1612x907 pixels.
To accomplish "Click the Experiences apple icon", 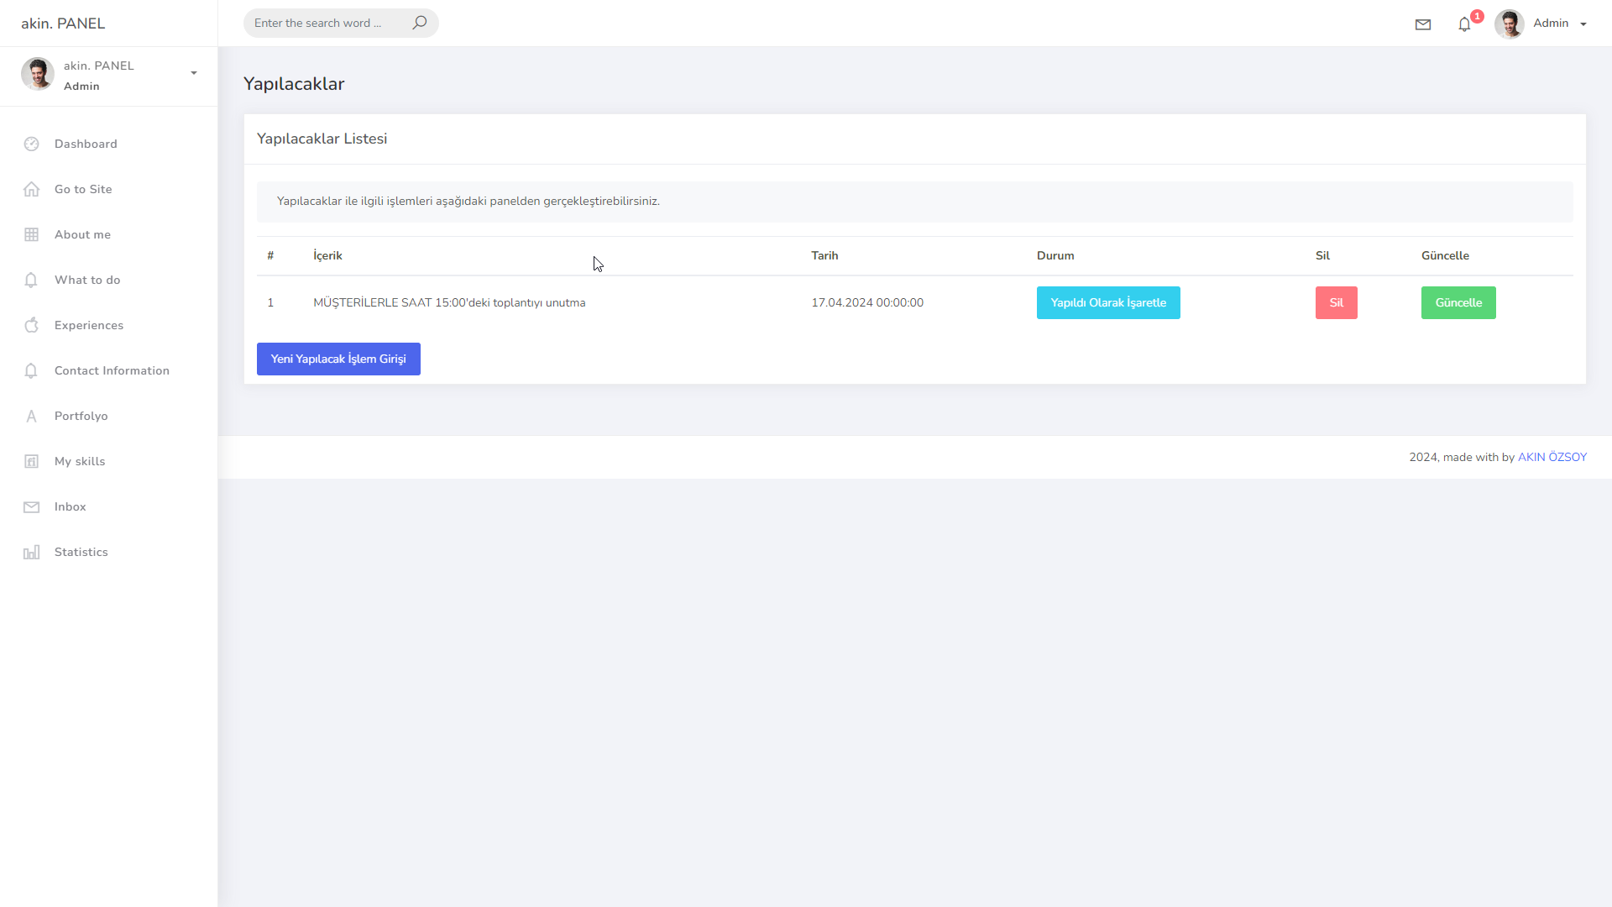I will (x=32, y=325).
